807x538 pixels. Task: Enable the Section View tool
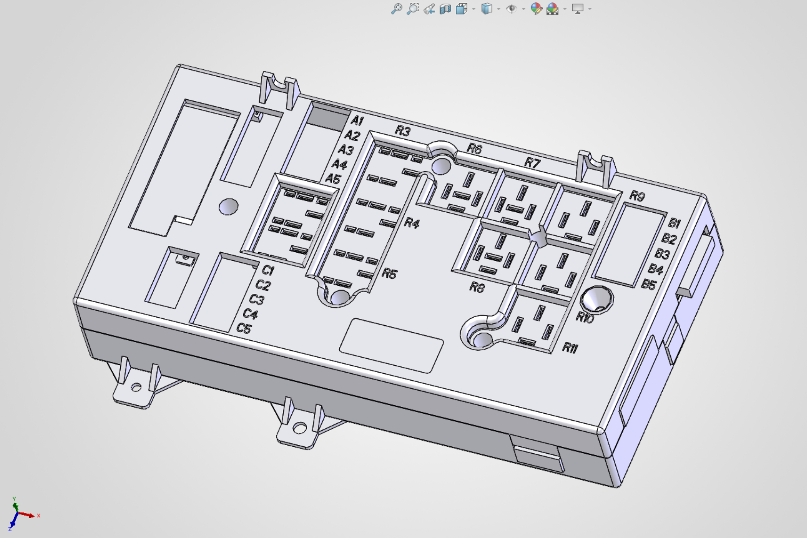pos(445,9)
